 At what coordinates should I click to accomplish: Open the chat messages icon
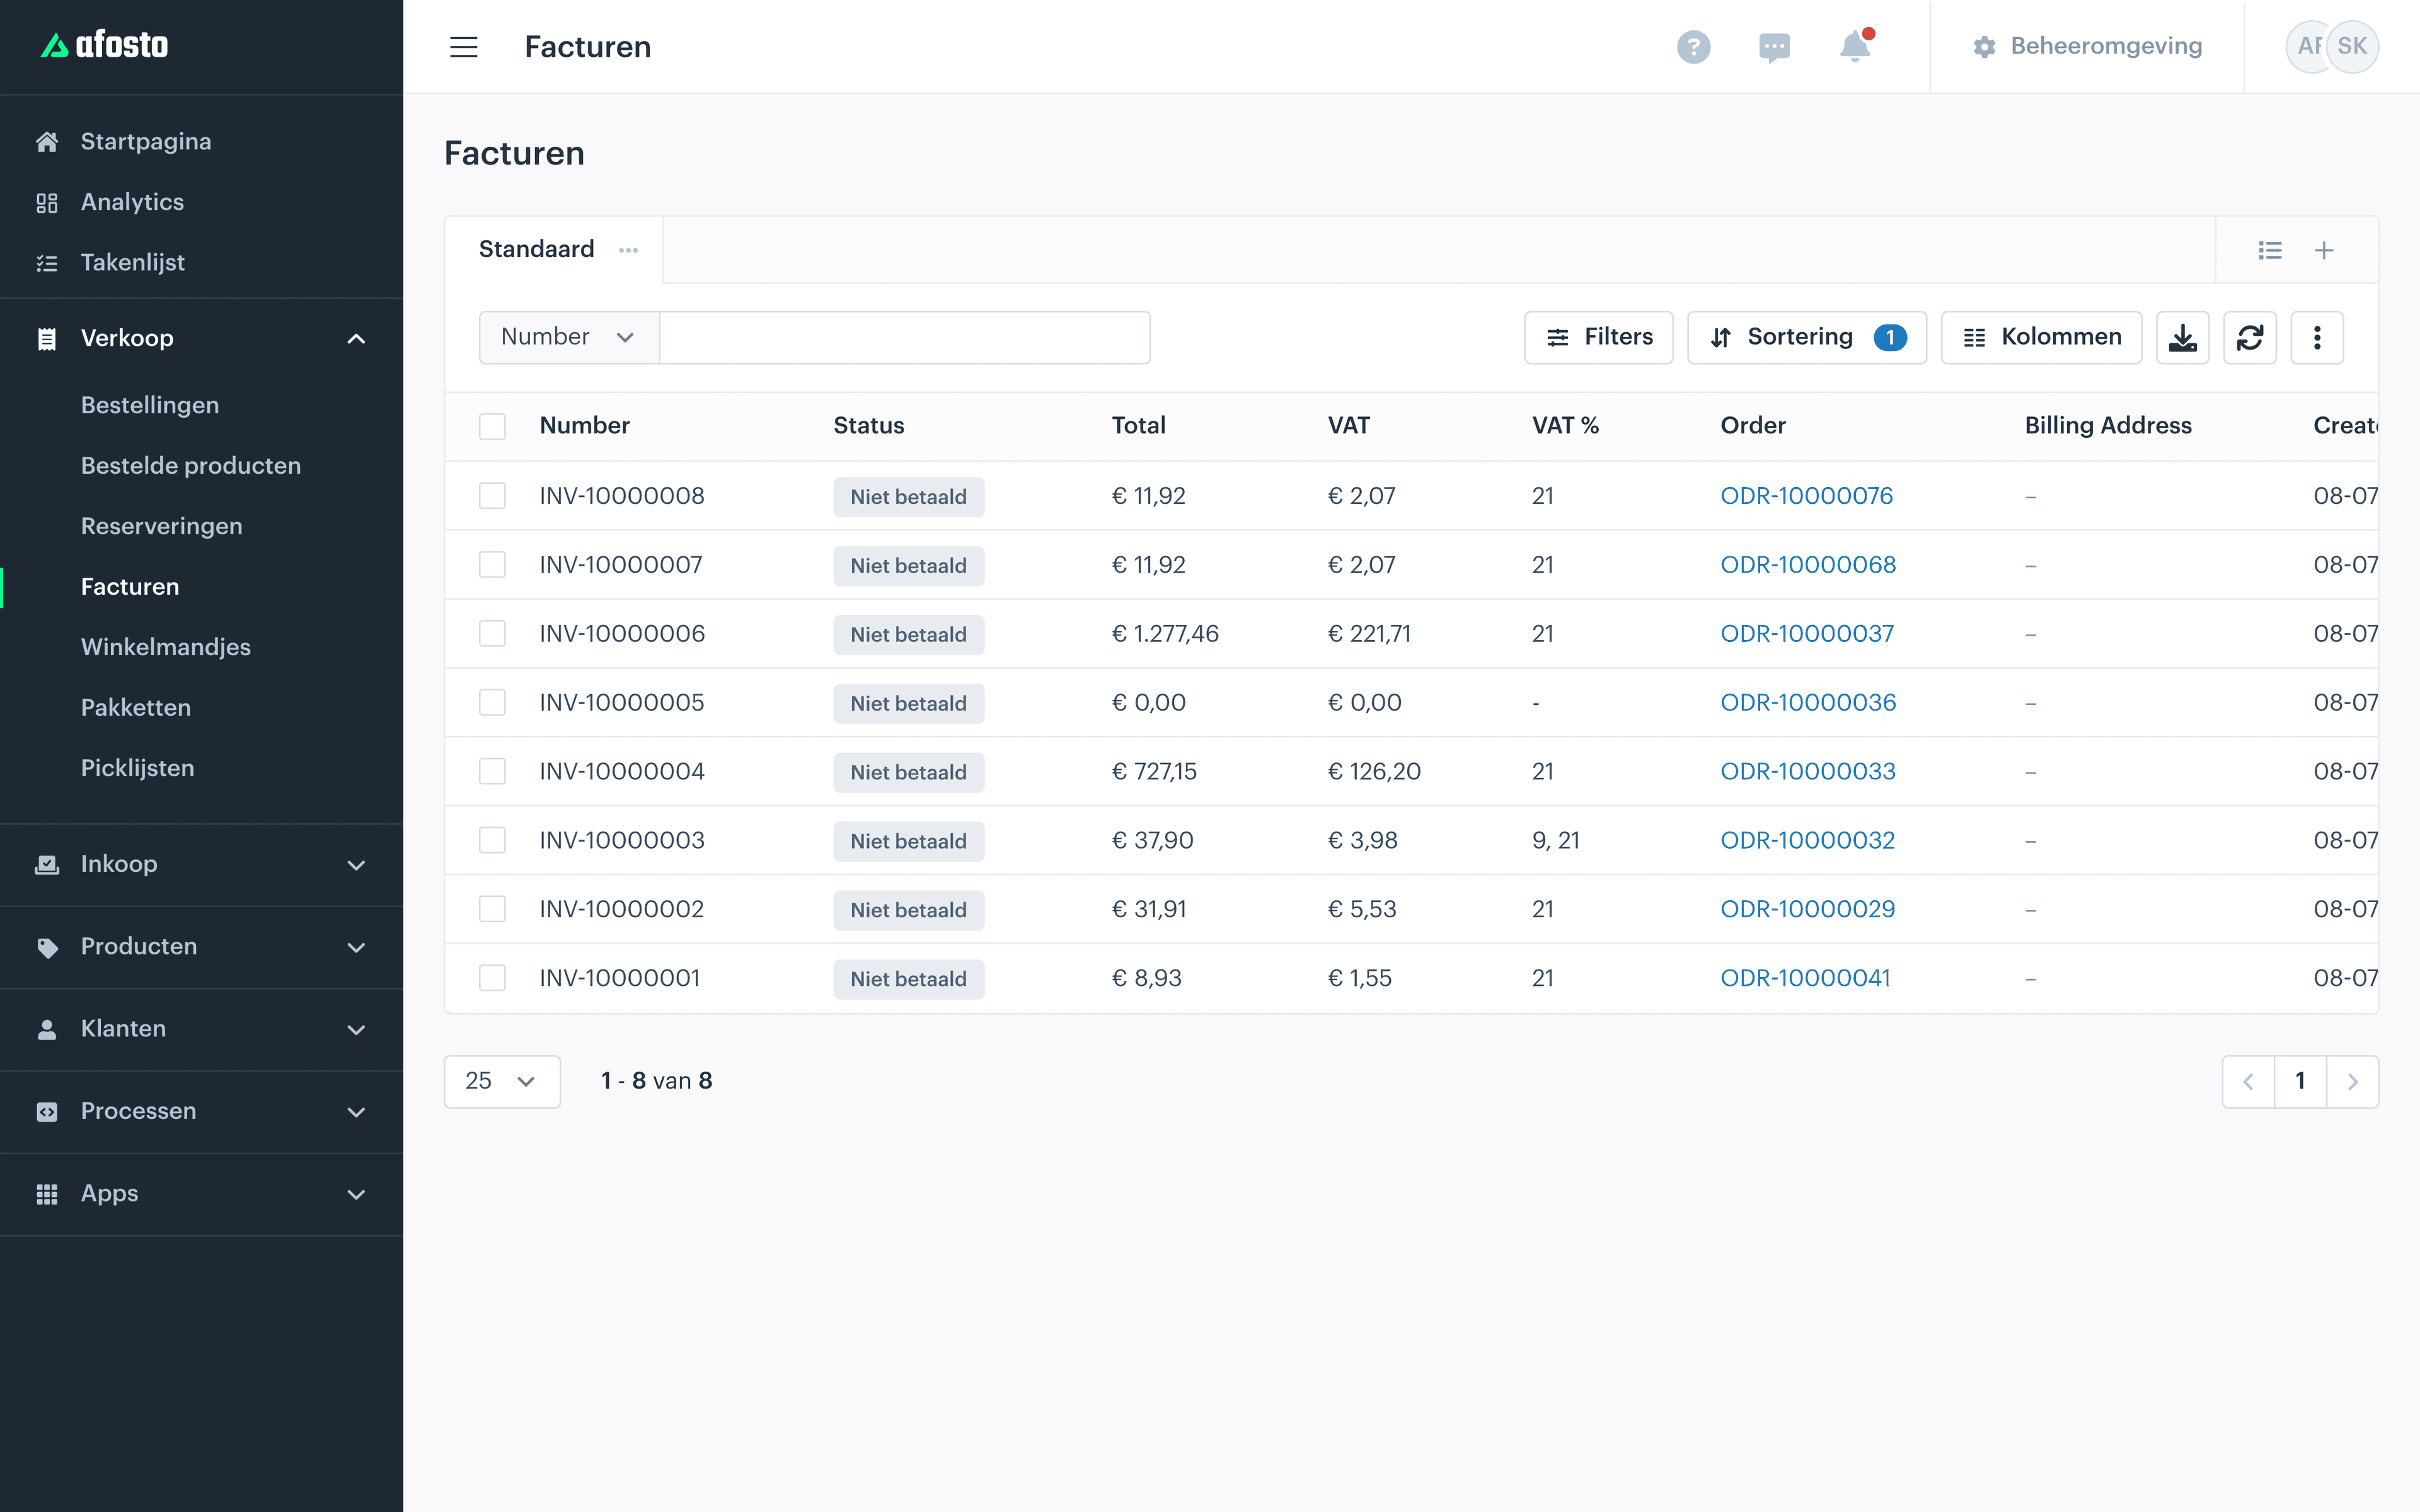pos(1774,47)
